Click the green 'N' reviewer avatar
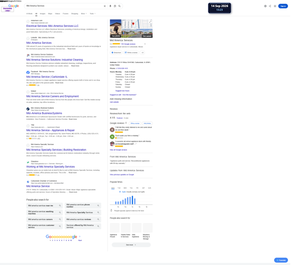 click(112, 137)
